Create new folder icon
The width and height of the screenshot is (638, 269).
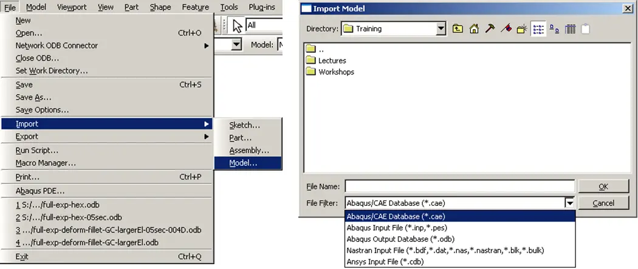[522, 29]
